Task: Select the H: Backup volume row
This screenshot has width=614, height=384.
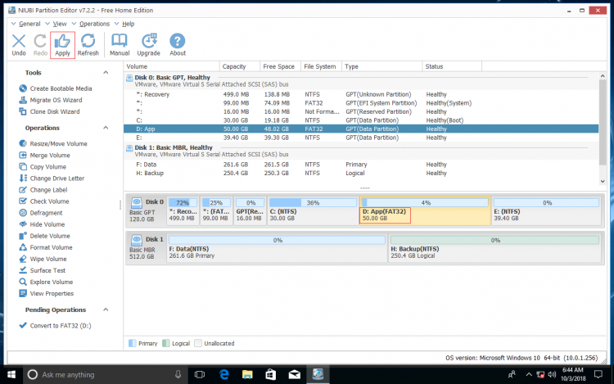Action: tap(361, 173)
